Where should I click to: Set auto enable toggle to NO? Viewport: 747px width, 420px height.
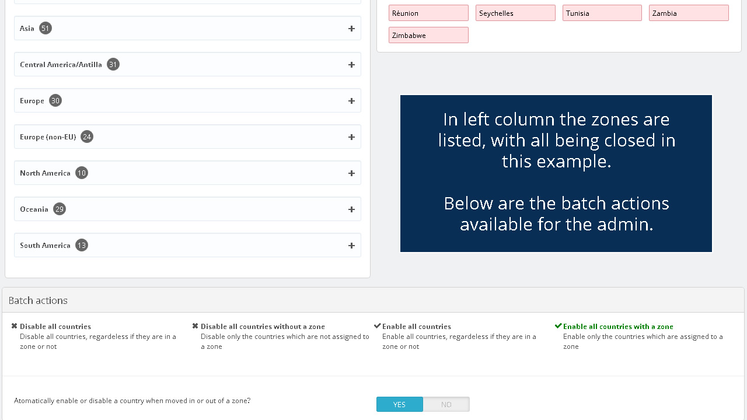(x=446, y=404)
